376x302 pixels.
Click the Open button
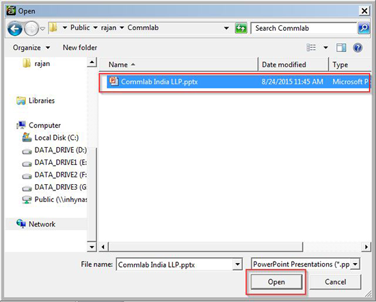[276, 282]
